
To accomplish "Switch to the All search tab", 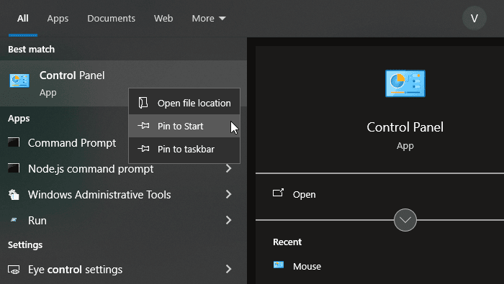I will (x=23, y=18).
